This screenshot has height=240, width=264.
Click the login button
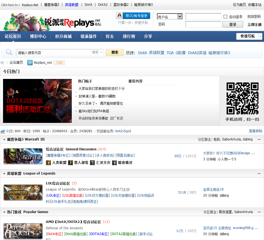pos(233,24)
